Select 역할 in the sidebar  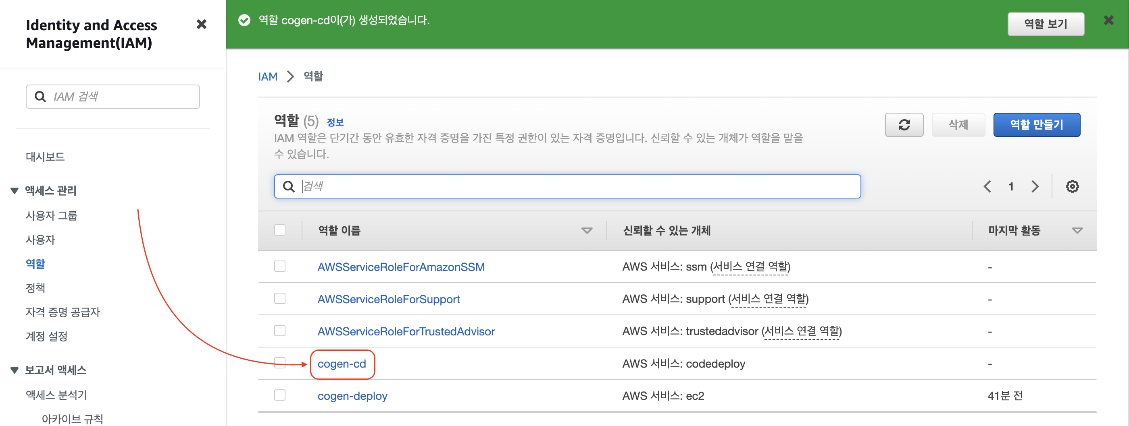[x=35, y=264]
